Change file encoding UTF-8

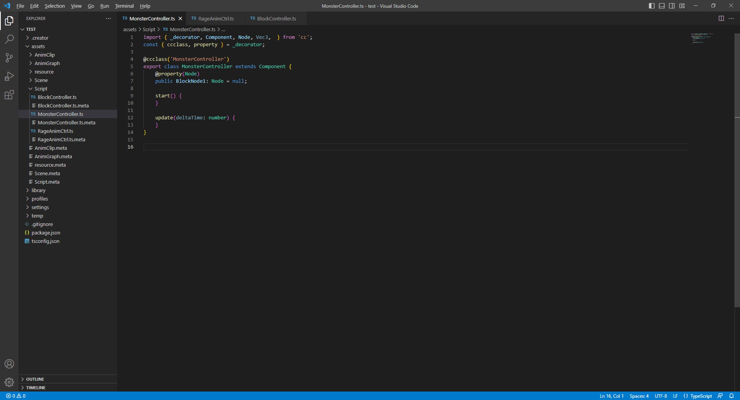point(661,396)
